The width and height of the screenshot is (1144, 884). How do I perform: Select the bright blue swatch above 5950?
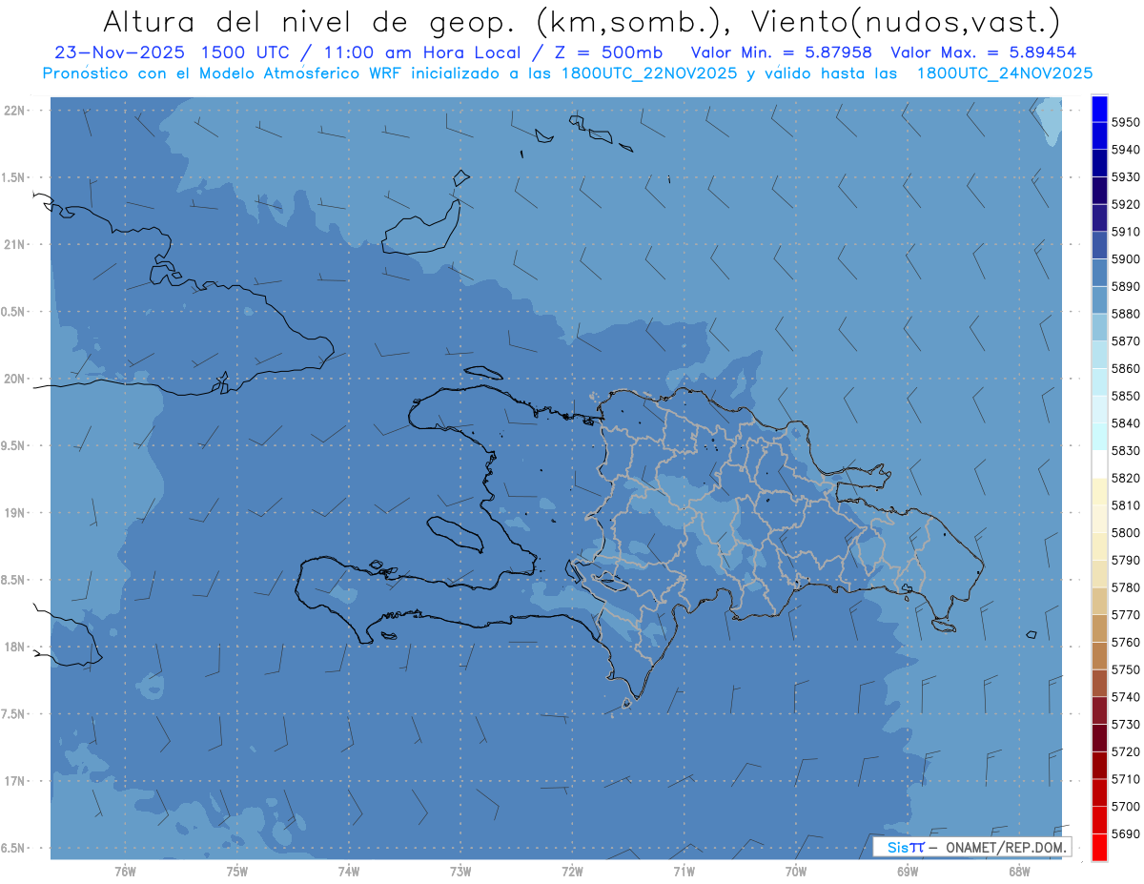point(1099,109)
